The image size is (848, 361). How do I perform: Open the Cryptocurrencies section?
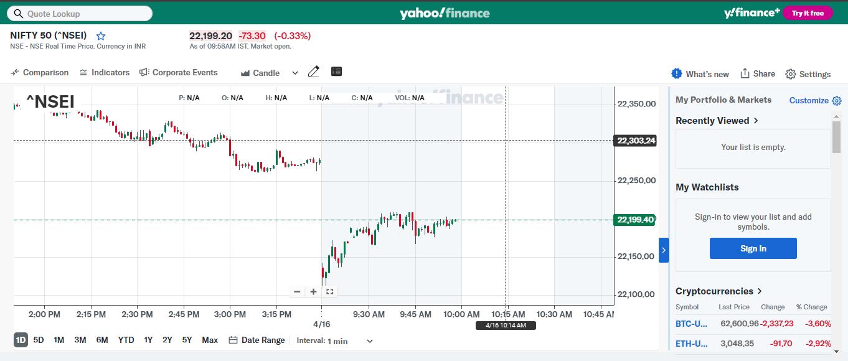tap(719, 291)
